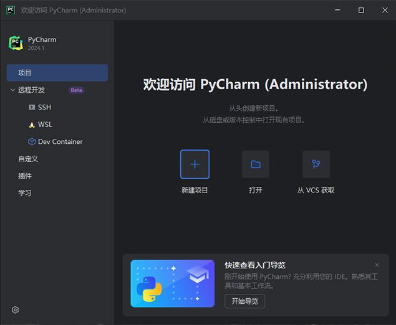Image resolution: width=396 pixels, height=325 pixels.
Task: Click the PyCharm logo in sidebar
Action: tap(16, 42)
